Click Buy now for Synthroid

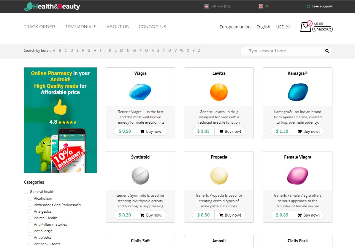click(151, 215)
